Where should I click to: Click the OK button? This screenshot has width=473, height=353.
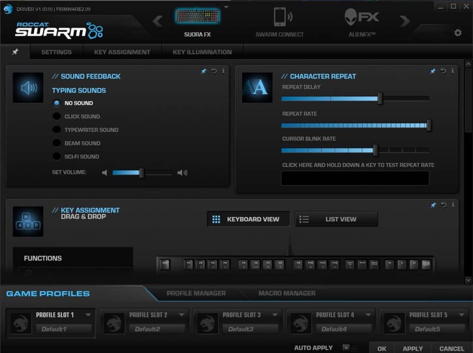(382, 348)
